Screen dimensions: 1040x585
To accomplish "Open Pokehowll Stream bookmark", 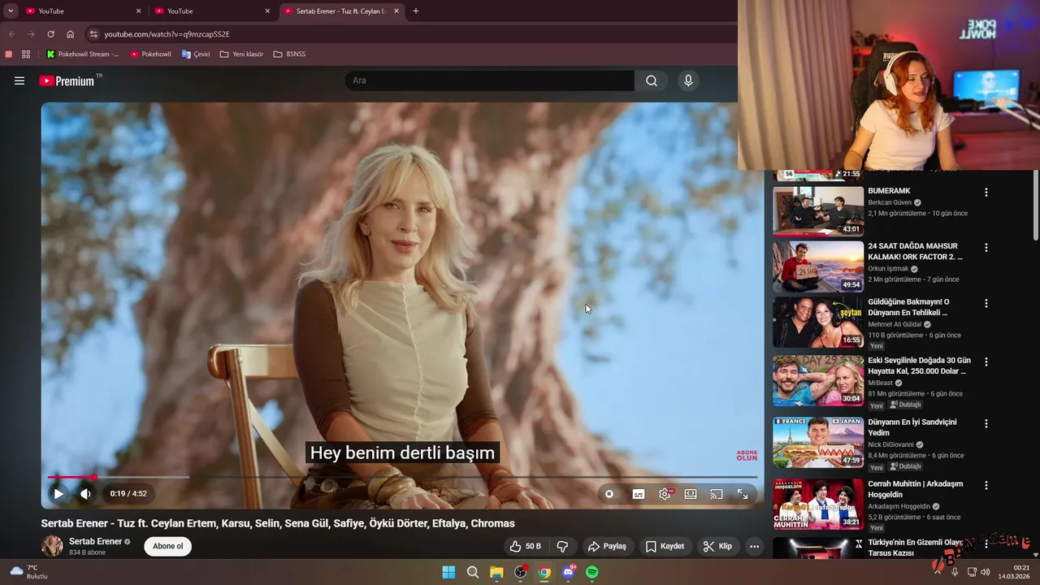I will pyautogui.click(x=82, y=54).
